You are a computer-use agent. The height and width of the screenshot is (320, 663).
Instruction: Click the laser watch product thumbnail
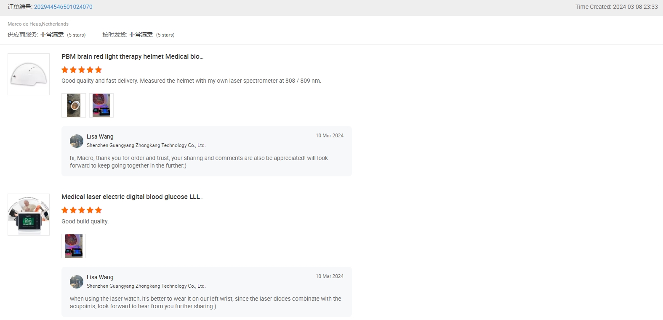pyautogui.click(x=29, y=215)
